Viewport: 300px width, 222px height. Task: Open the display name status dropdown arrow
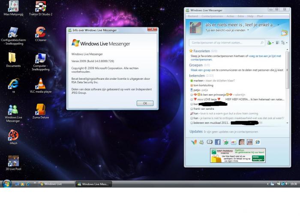point(279,25)
